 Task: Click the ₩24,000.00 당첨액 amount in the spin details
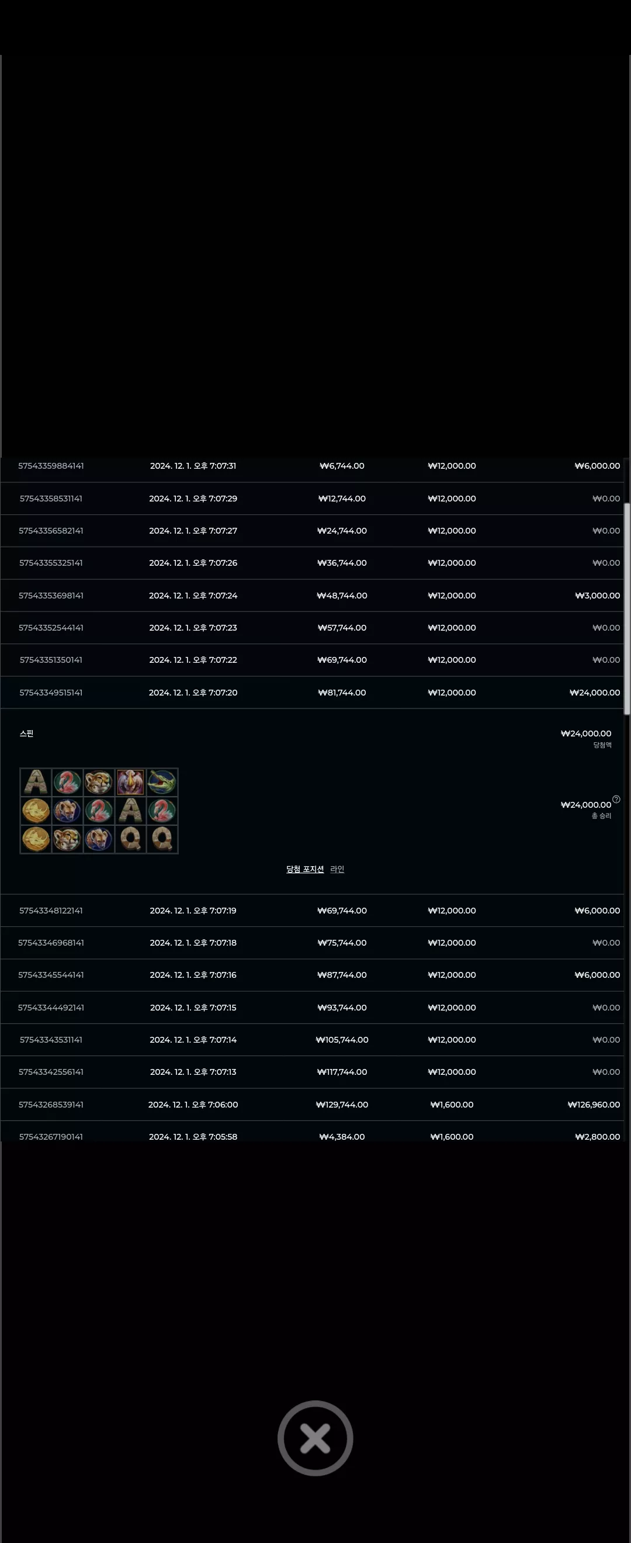[585, 734]
